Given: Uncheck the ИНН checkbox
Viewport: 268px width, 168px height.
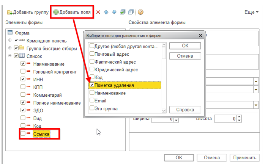Looking at the screenshot, I should point(23,79).
